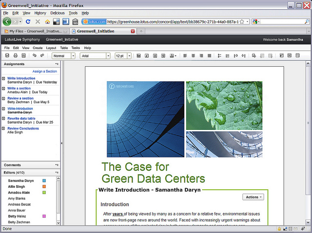This screenshot has width=312, height=233.
Task: Click the Redo toolbar icon
Action: coord(42,55)
